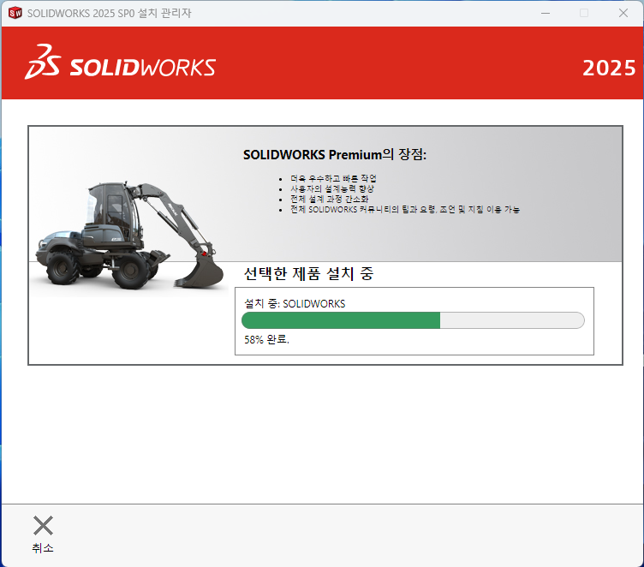The image size is (644, 567).
Task: Click the 'SOLIDWORKS Premium의 장점:' heading
Action: [x=335, y=155]
